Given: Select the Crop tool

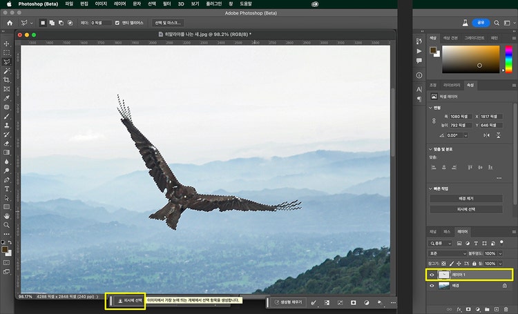Looking at the screenshot, I should click(7, 80).
